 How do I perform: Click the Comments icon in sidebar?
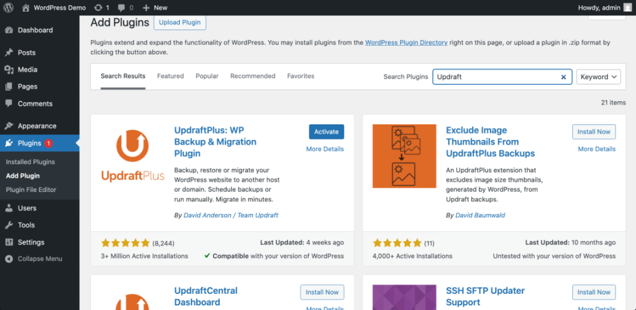pyautogui.click(x=9, y=104)
